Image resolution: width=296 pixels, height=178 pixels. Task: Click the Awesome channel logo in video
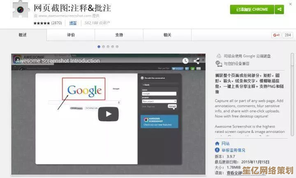click(x=18, y=60)
